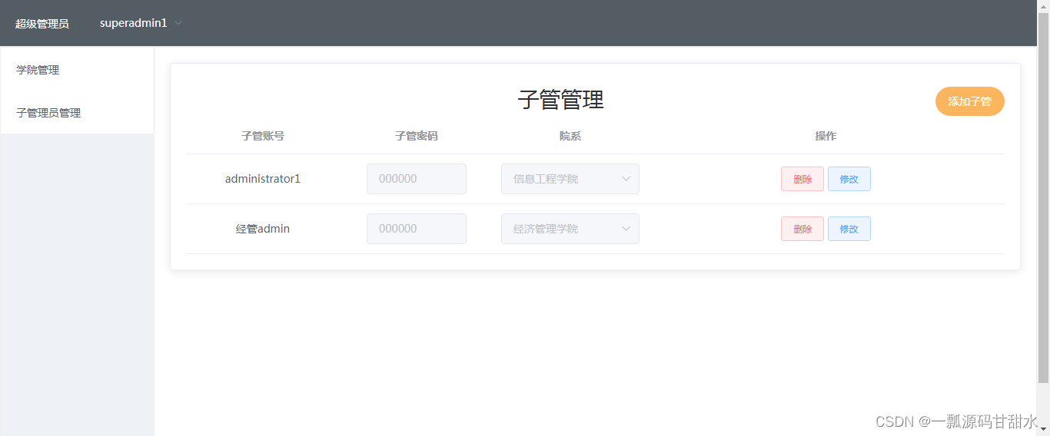Viewport: 1050px width, 436px height.
Task: Click the 子管账号 column header
Action: [263, 136]
